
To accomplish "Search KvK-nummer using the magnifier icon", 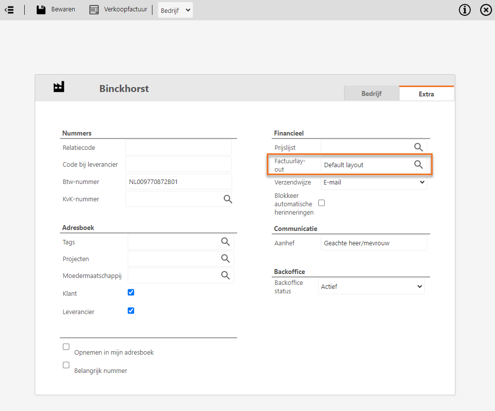I will (x=228, y=199).
